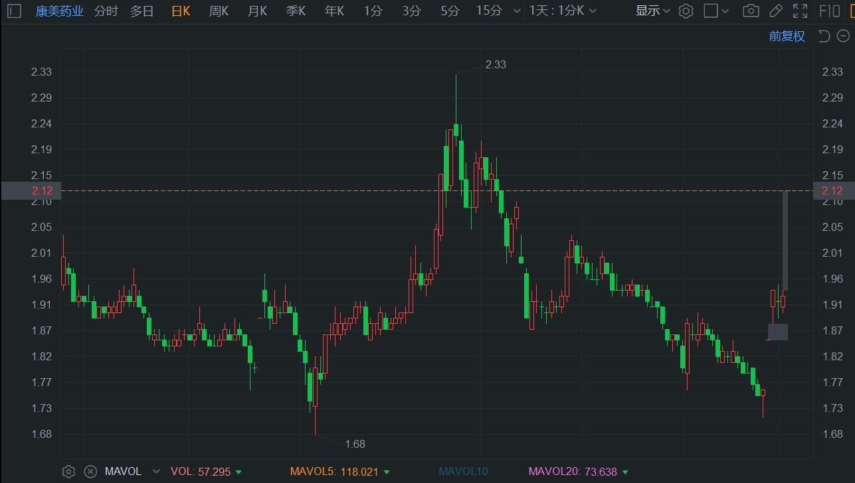This screenshot has width=855, height=483.
Task: Open MAVOL indicator settings gear
Action: pos(68,472)
